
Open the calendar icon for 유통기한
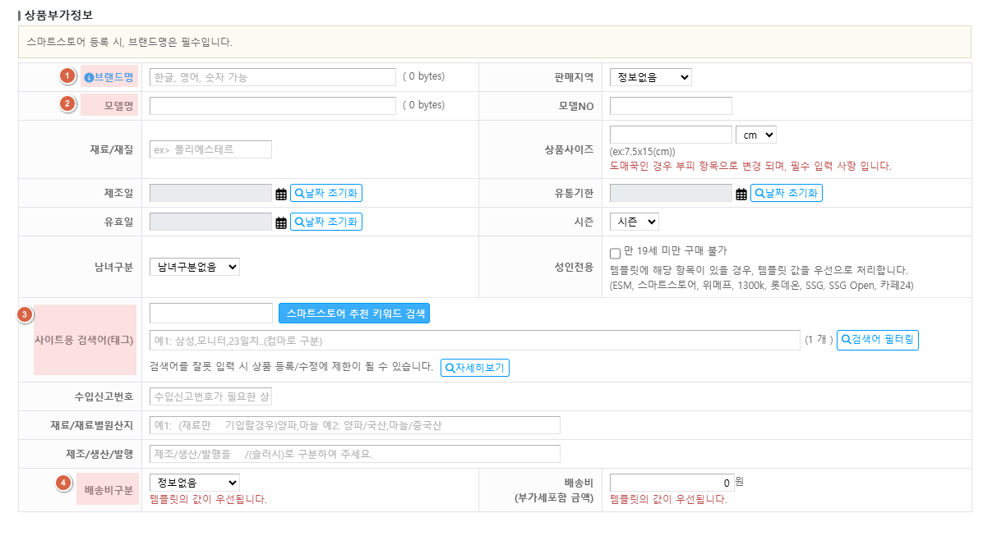[741, 194]
